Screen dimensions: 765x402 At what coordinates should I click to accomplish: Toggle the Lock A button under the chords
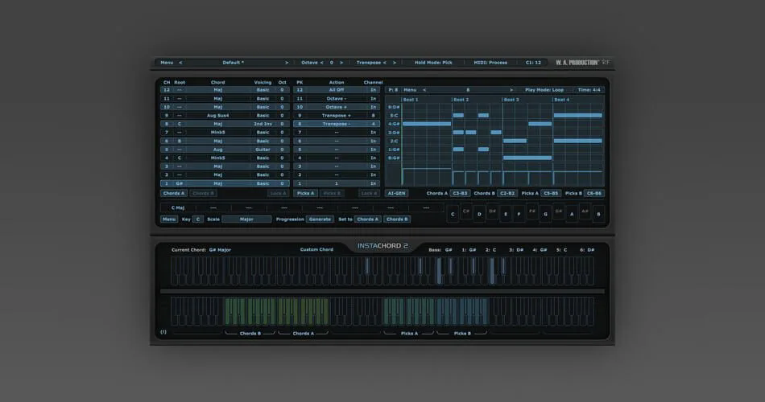pyautogui.click(x=278, y=194)
